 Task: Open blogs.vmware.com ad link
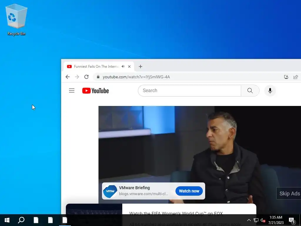pyautogui.click(x=143, y=194)
